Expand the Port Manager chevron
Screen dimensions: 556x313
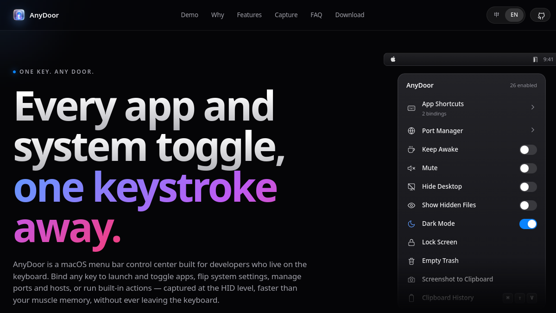tap(533, 130)
